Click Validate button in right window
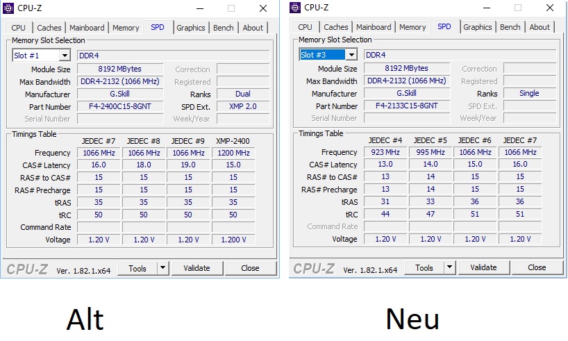The height and width of the screenshot is (341, 568). (483, 267)
